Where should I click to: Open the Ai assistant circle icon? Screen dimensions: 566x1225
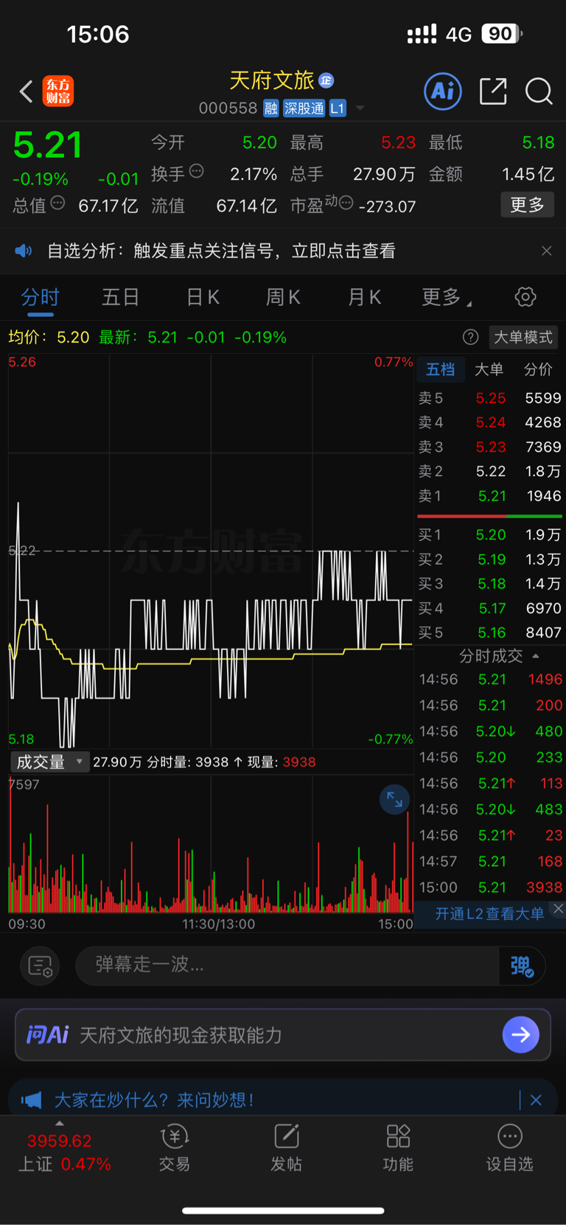tap(443, 91)
